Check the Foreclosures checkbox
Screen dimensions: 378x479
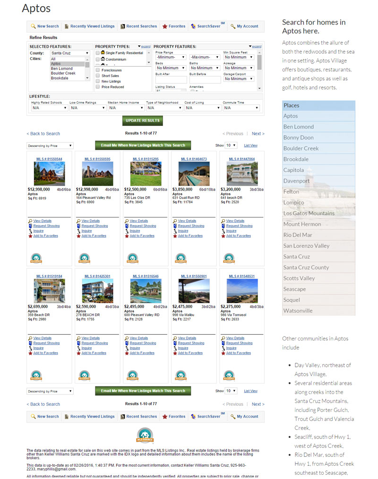click(97, 70)
